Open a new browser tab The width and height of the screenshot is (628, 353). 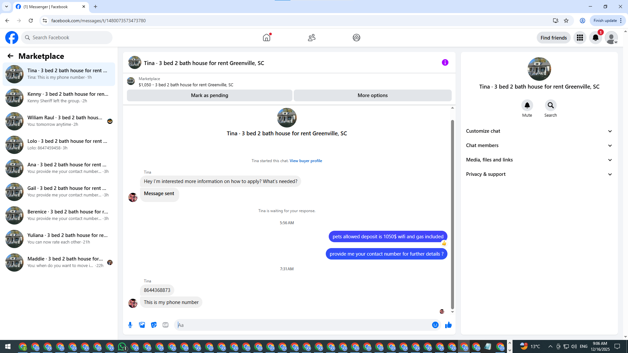pos(96,7)
